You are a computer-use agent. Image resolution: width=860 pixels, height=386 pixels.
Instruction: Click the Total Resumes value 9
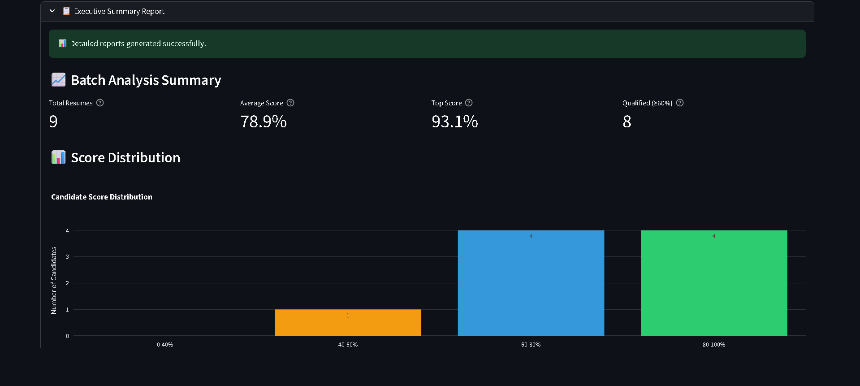coord(53,121)
